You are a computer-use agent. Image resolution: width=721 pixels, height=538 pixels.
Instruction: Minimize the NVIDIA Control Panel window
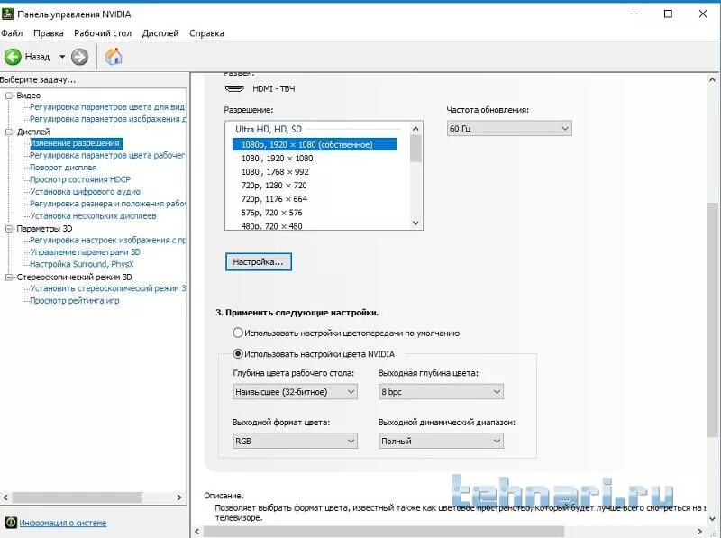coord(634,14)
